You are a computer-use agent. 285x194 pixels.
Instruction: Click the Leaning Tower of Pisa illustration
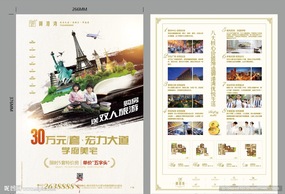click(x=53, y=79)
